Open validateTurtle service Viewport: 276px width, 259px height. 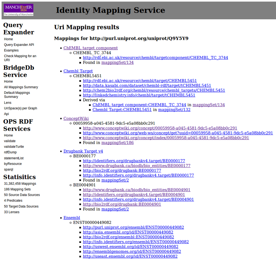coord(14,146)
